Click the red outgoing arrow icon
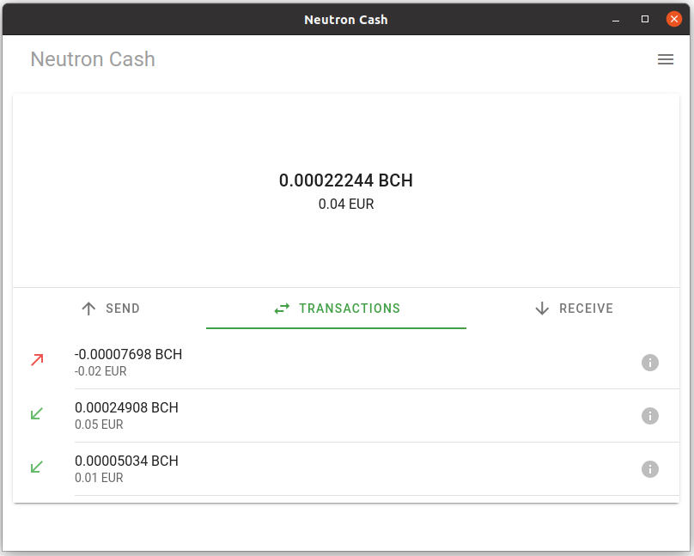This screenshot has height=556, width=694. pyautogui.click(x=37, y=360)
